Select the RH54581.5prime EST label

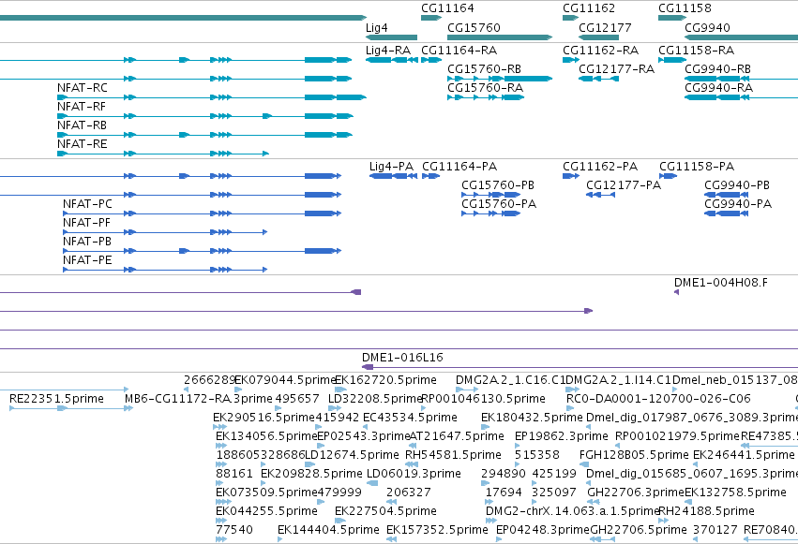[x=453, y=455]
